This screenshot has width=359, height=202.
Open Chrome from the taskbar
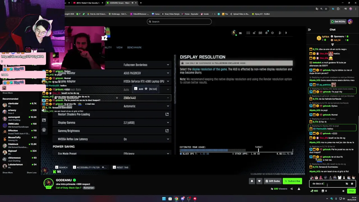[176, 199]
